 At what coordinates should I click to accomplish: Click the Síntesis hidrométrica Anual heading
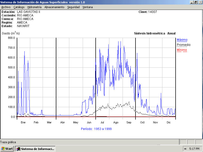click(x=155, y=33)
